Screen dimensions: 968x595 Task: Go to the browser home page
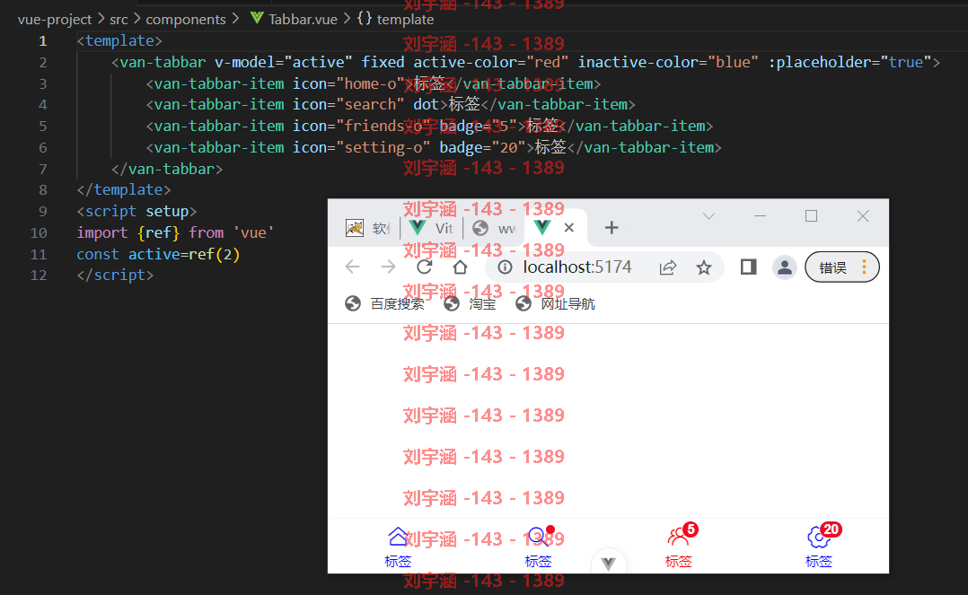pos(460,267)
